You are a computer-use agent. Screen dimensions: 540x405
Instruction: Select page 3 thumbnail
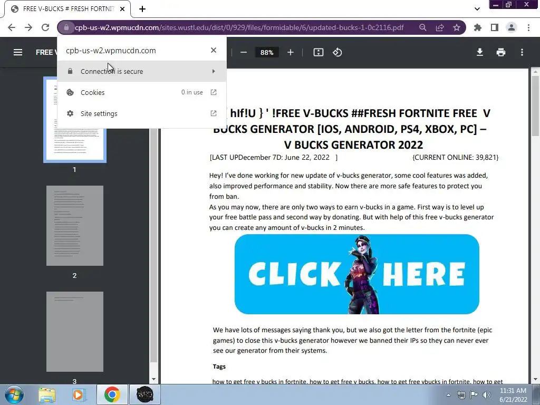click(75, 332)
